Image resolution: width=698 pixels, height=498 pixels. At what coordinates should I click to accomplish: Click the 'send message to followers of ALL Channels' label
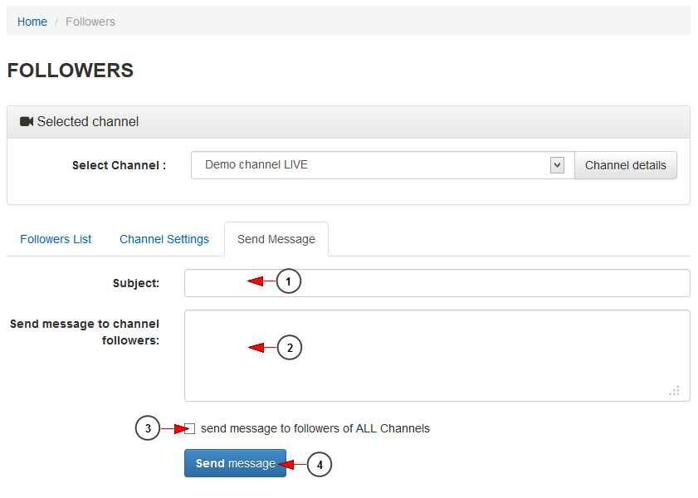tap(315, 428)
